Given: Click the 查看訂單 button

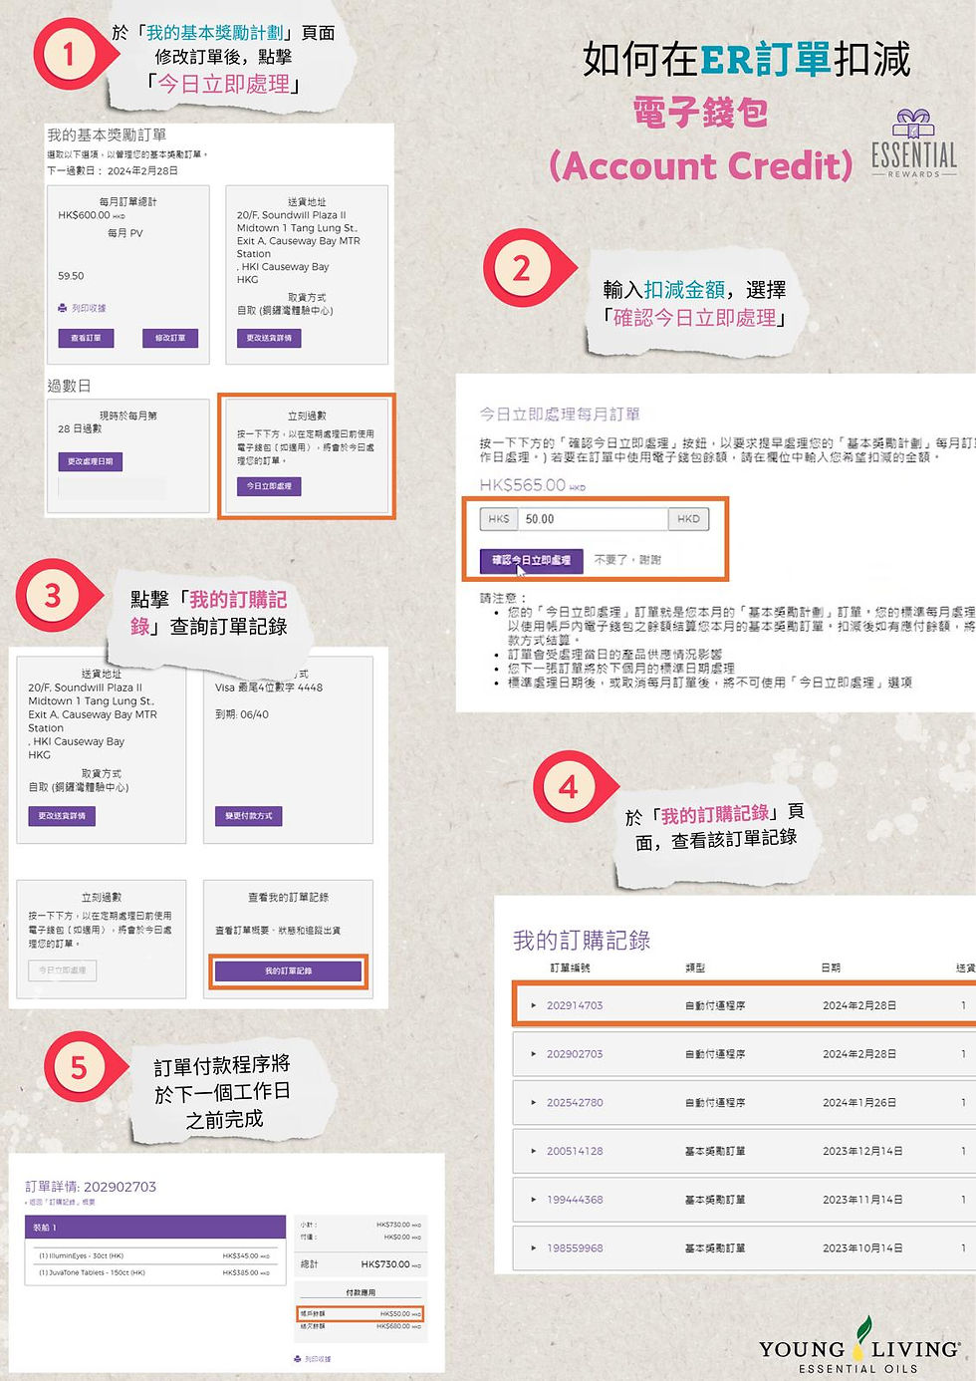Looking at the screenshot, I should (x=86, y=338).
